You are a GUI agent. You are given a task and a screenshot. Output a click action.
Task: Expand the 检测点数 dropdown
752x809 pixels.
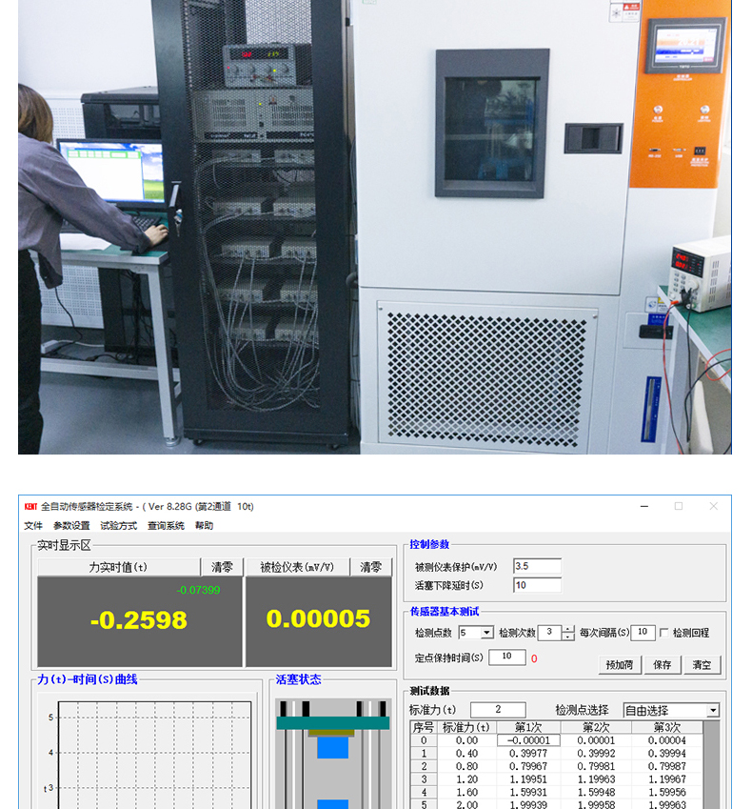(x=487, y=633)
